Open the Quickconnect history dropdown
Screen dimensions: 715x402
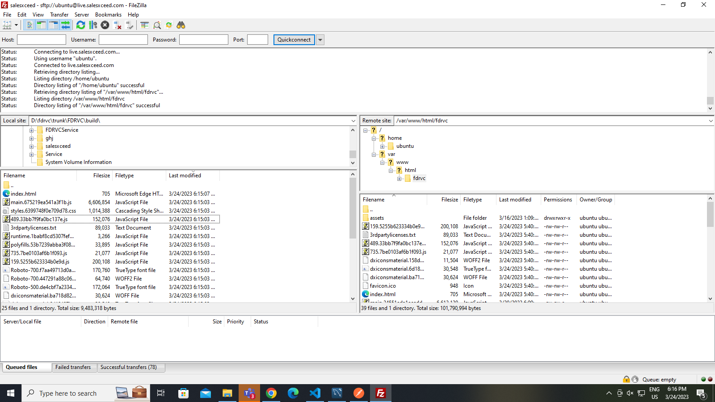(x=320, y=40)
